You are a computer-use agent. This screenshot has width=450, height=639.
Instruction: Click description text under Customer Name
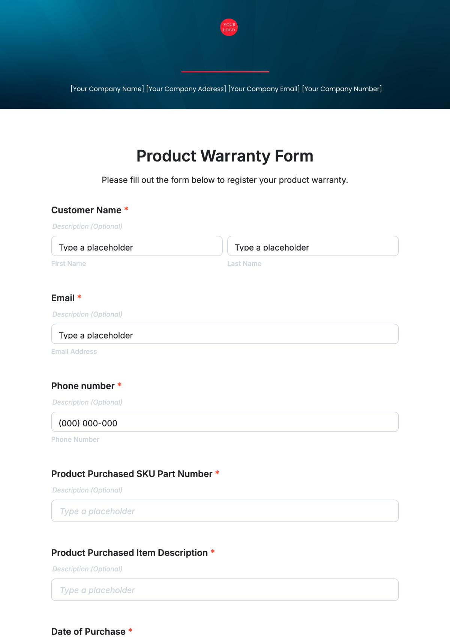pos(87,227)
